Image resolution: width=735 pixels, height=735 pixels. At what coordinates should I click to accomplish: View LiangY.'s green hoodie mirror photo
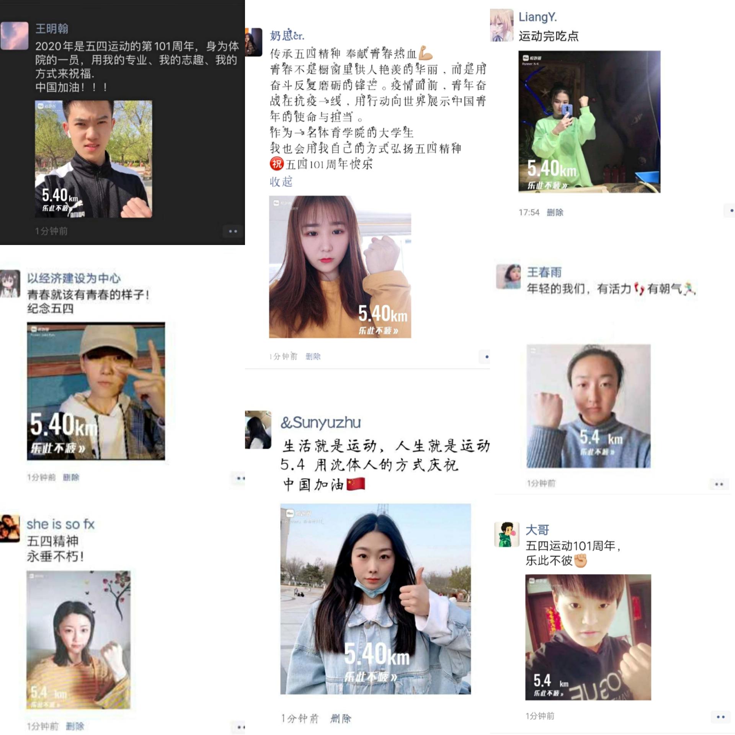(589, 121)
